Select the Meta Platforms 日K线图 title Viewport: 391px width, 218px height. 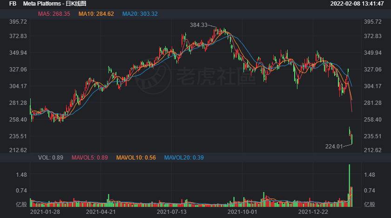(x=54, y=4)
